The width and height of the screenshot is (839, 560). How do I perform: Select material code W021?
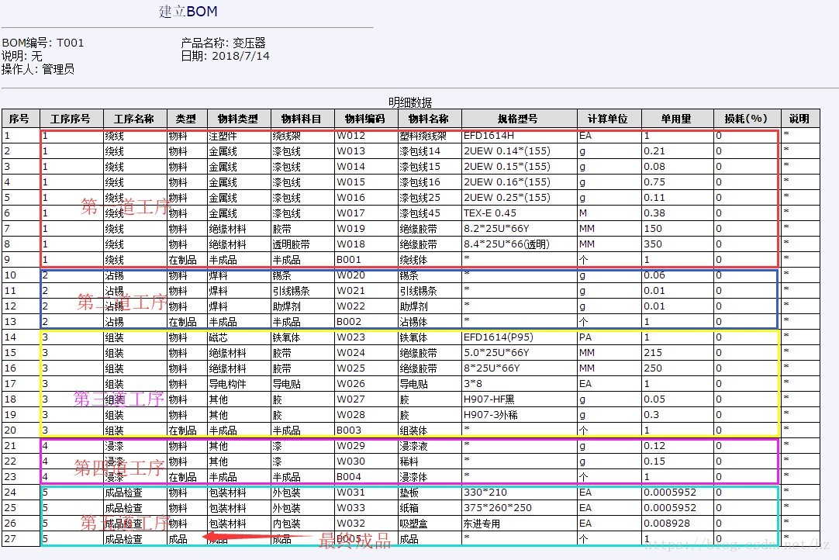coord(351,291)
